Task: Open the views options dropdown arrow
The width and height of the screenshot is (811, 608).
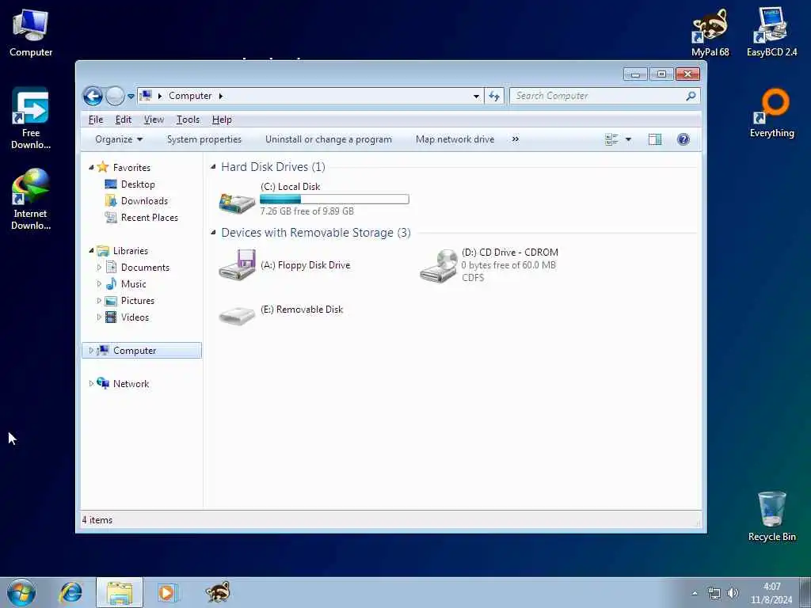Action: [x=628, y=139]
